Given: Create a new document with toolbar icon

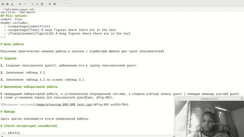Looking at the screenshot, I should pos(3,4).
